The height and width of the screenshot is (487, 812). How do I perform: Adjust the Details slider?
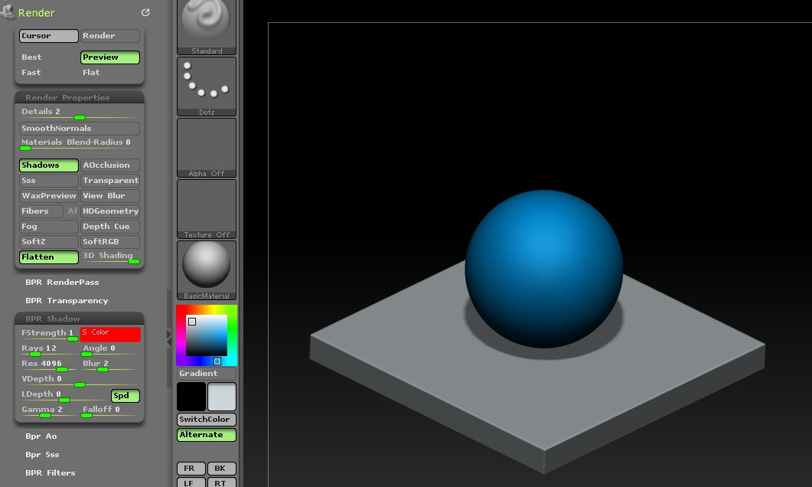(x=80, y=113)
